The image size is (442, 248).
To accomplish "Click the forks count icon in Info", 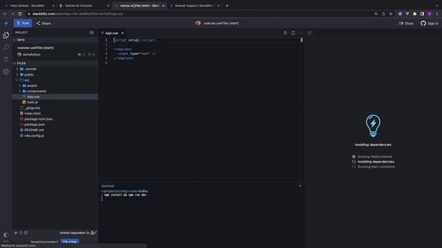I will [x=89, y=54].
